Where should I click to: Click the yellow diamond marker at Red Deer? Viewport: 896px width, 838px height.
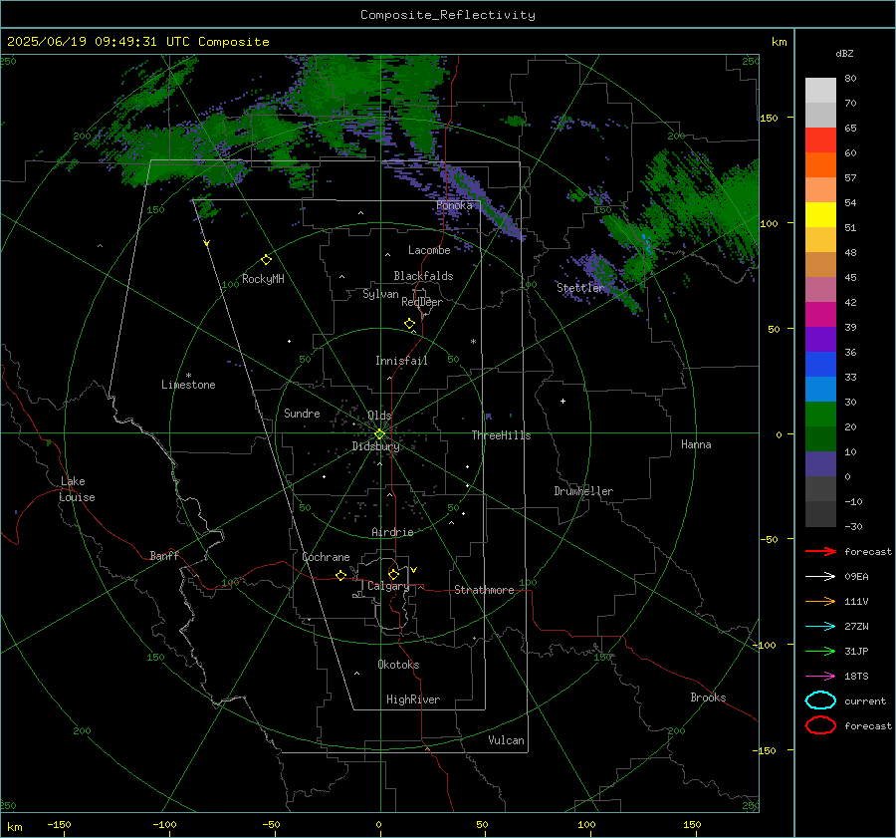409,324
